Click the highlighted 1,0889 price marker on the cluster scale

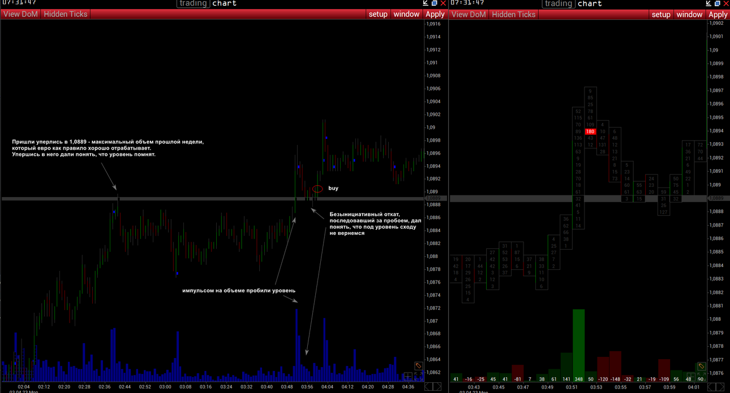tap(717, 198)
